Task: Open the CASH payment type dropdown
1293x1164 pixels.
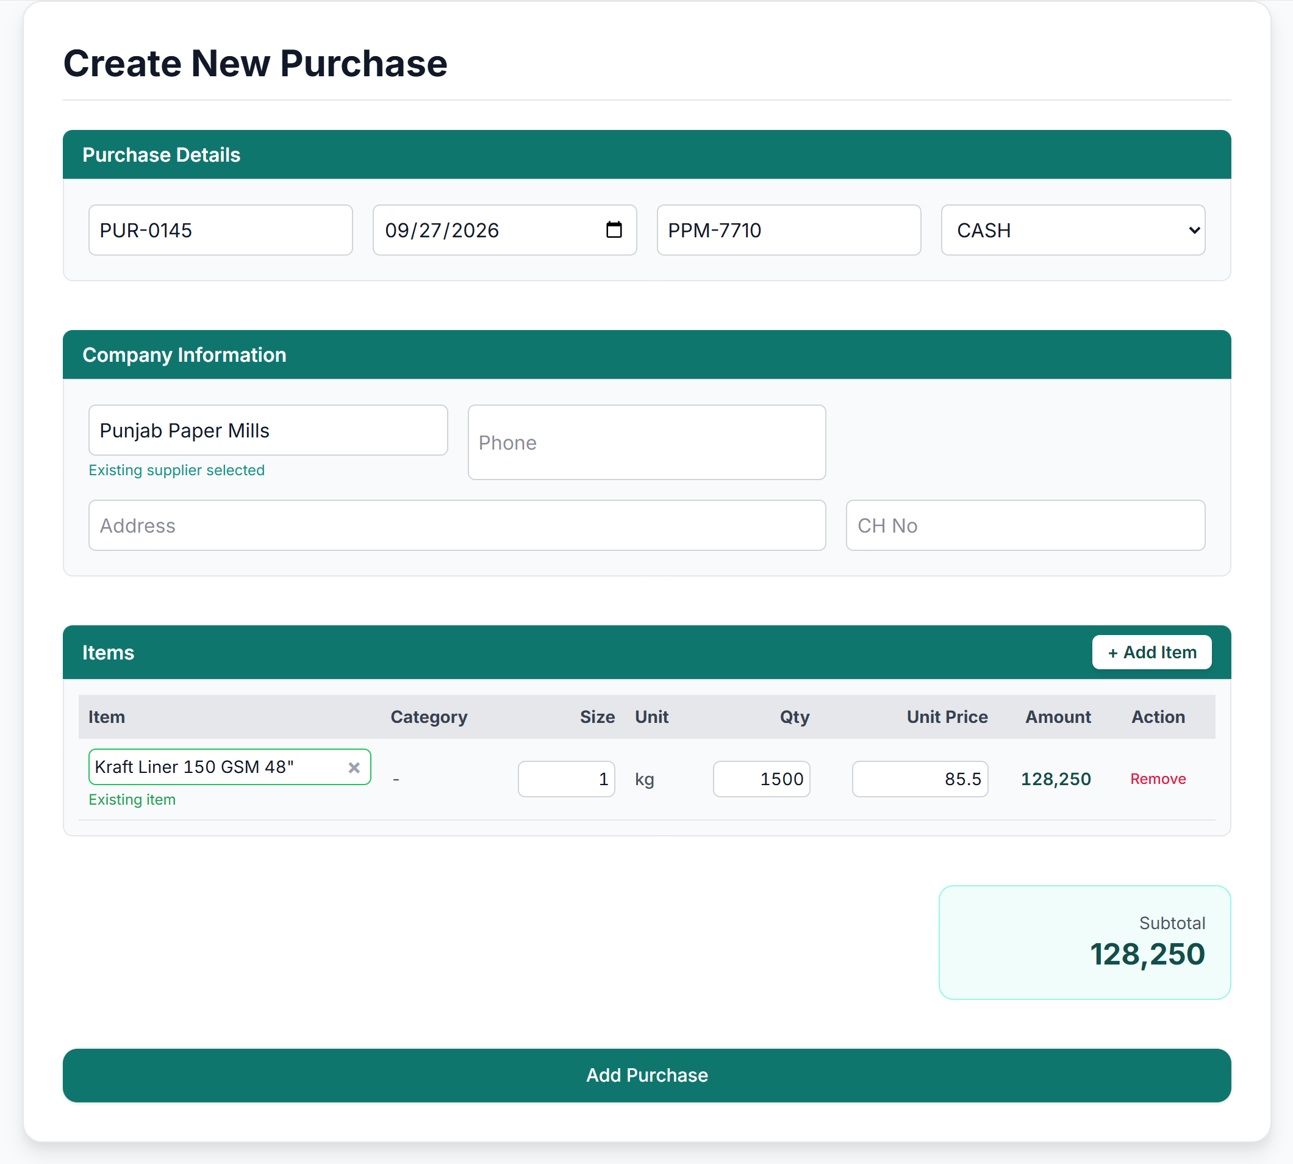Action: [1072, 230]
